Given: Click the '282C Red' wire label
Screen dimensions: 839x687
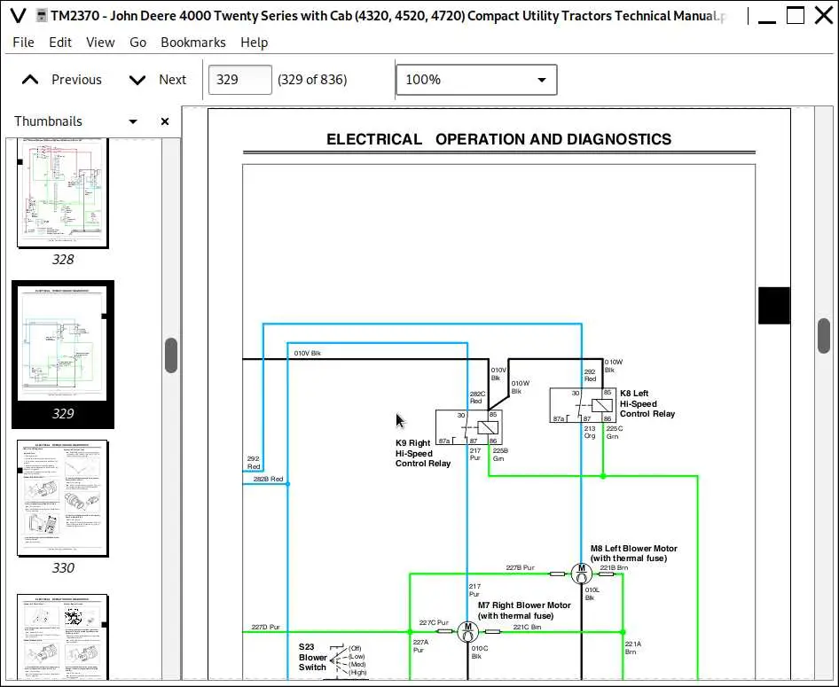Looking at the screenshot, I should coord(477,397).
